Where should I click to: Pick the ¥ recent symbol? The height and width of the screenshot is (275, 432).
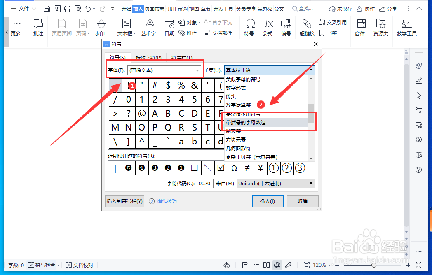tap(261, 168)
